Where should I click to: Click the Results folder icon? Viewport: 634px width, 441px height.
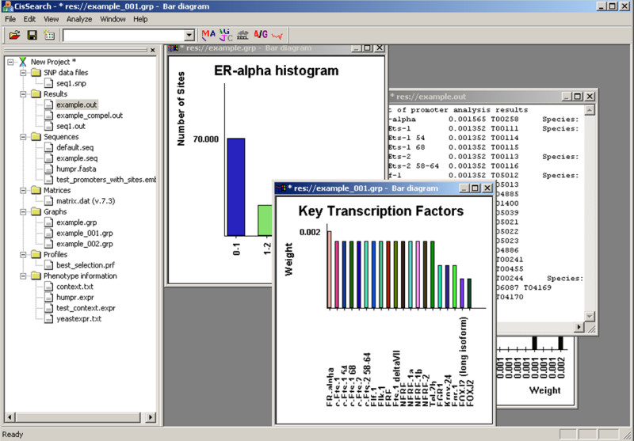(36, 93)
